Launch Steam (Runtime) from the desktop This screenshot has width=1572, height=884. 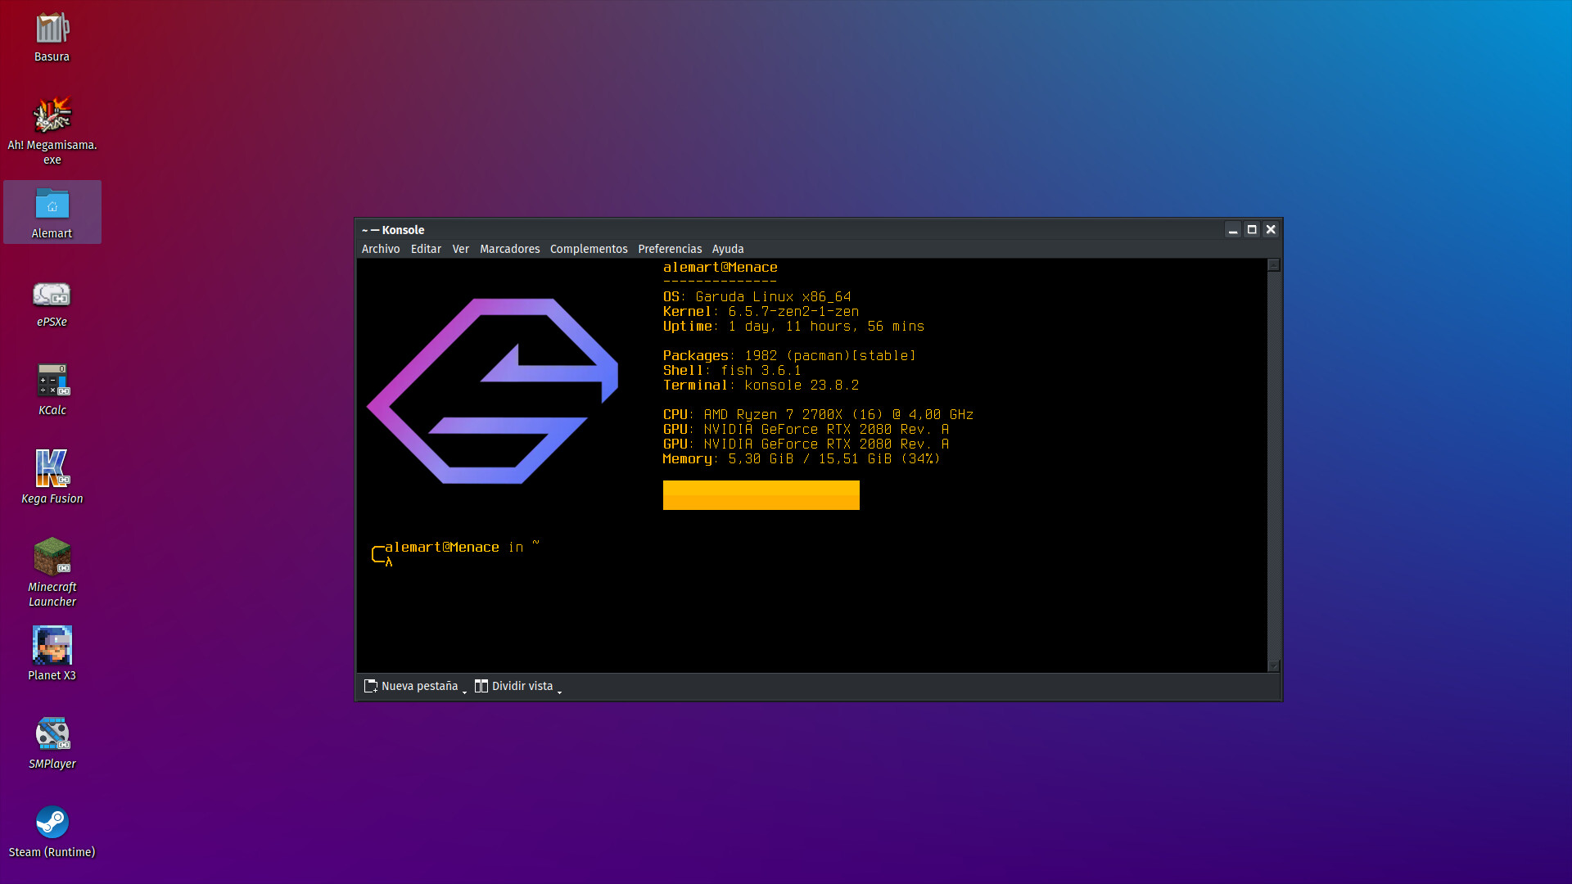[x=52, y=832]
